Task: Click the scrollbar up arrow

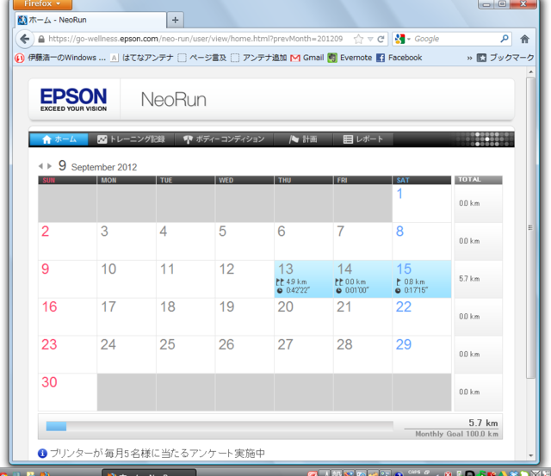Action: (x=531, y=72)
